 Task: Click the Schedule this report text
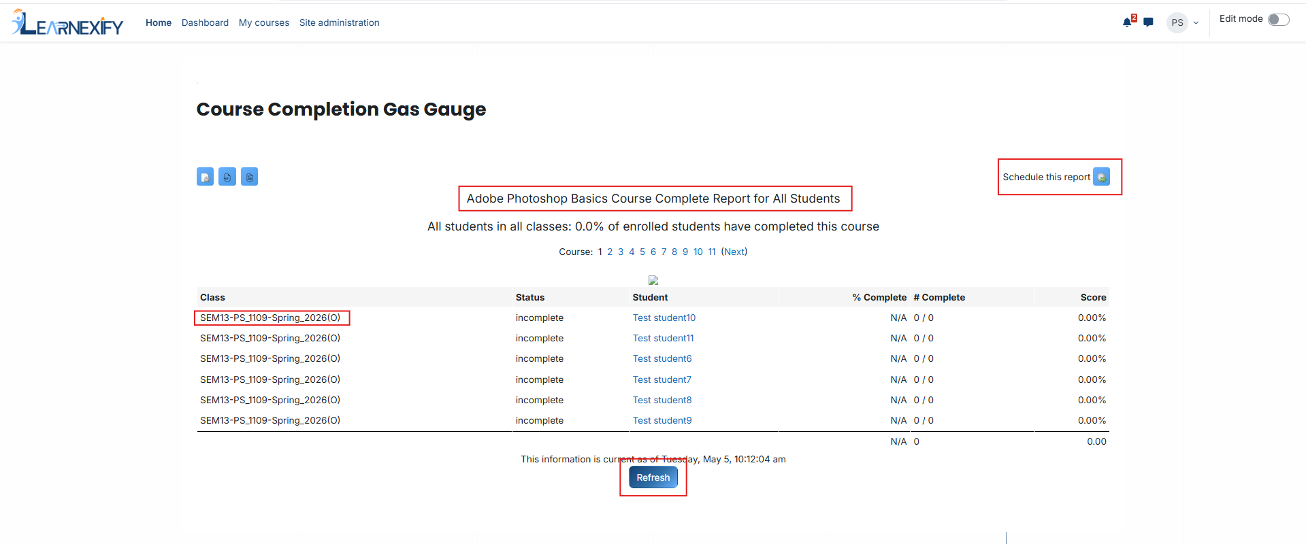click(1046, 177)
